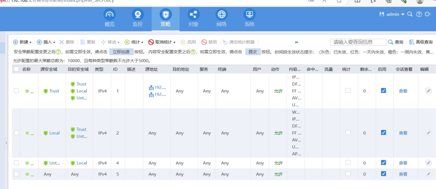
Task: Toggle 统计 checkbox for policy ID 1
Action: pos(348,91)
